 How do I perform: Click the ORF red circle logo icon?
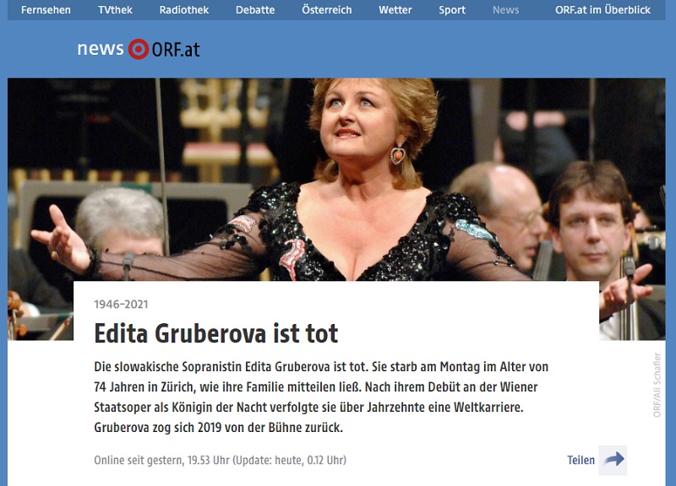pos(139,49)
